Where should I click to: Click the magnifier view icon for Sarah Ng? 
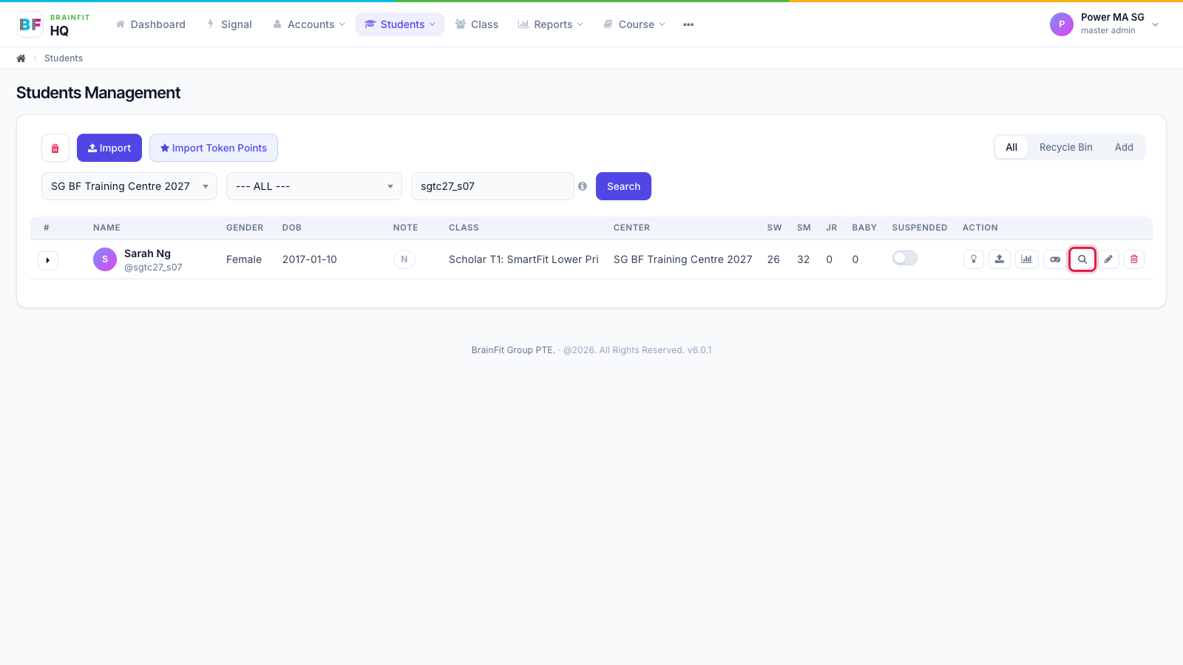(x=1082, y=259)
